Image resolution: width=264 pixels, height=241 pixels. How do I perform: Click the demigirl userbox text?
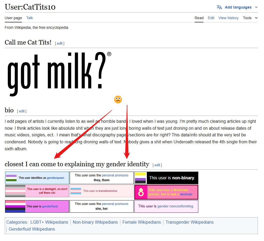(x=47, y=191)
